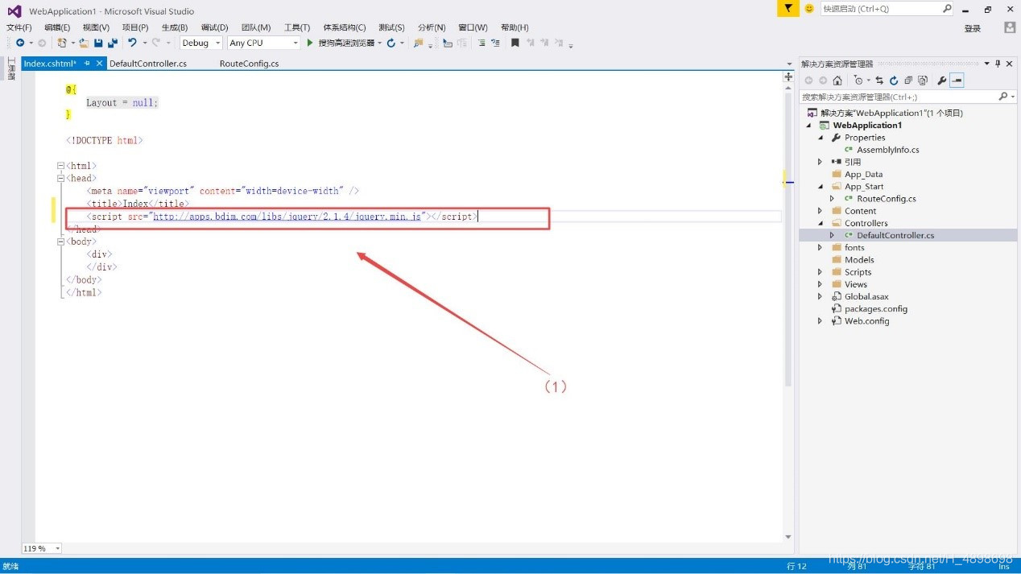The height and width of the screenshot is (574, 1021).
Task: Click the Solution Explorer home icon
Action: (x=837, y=81)
